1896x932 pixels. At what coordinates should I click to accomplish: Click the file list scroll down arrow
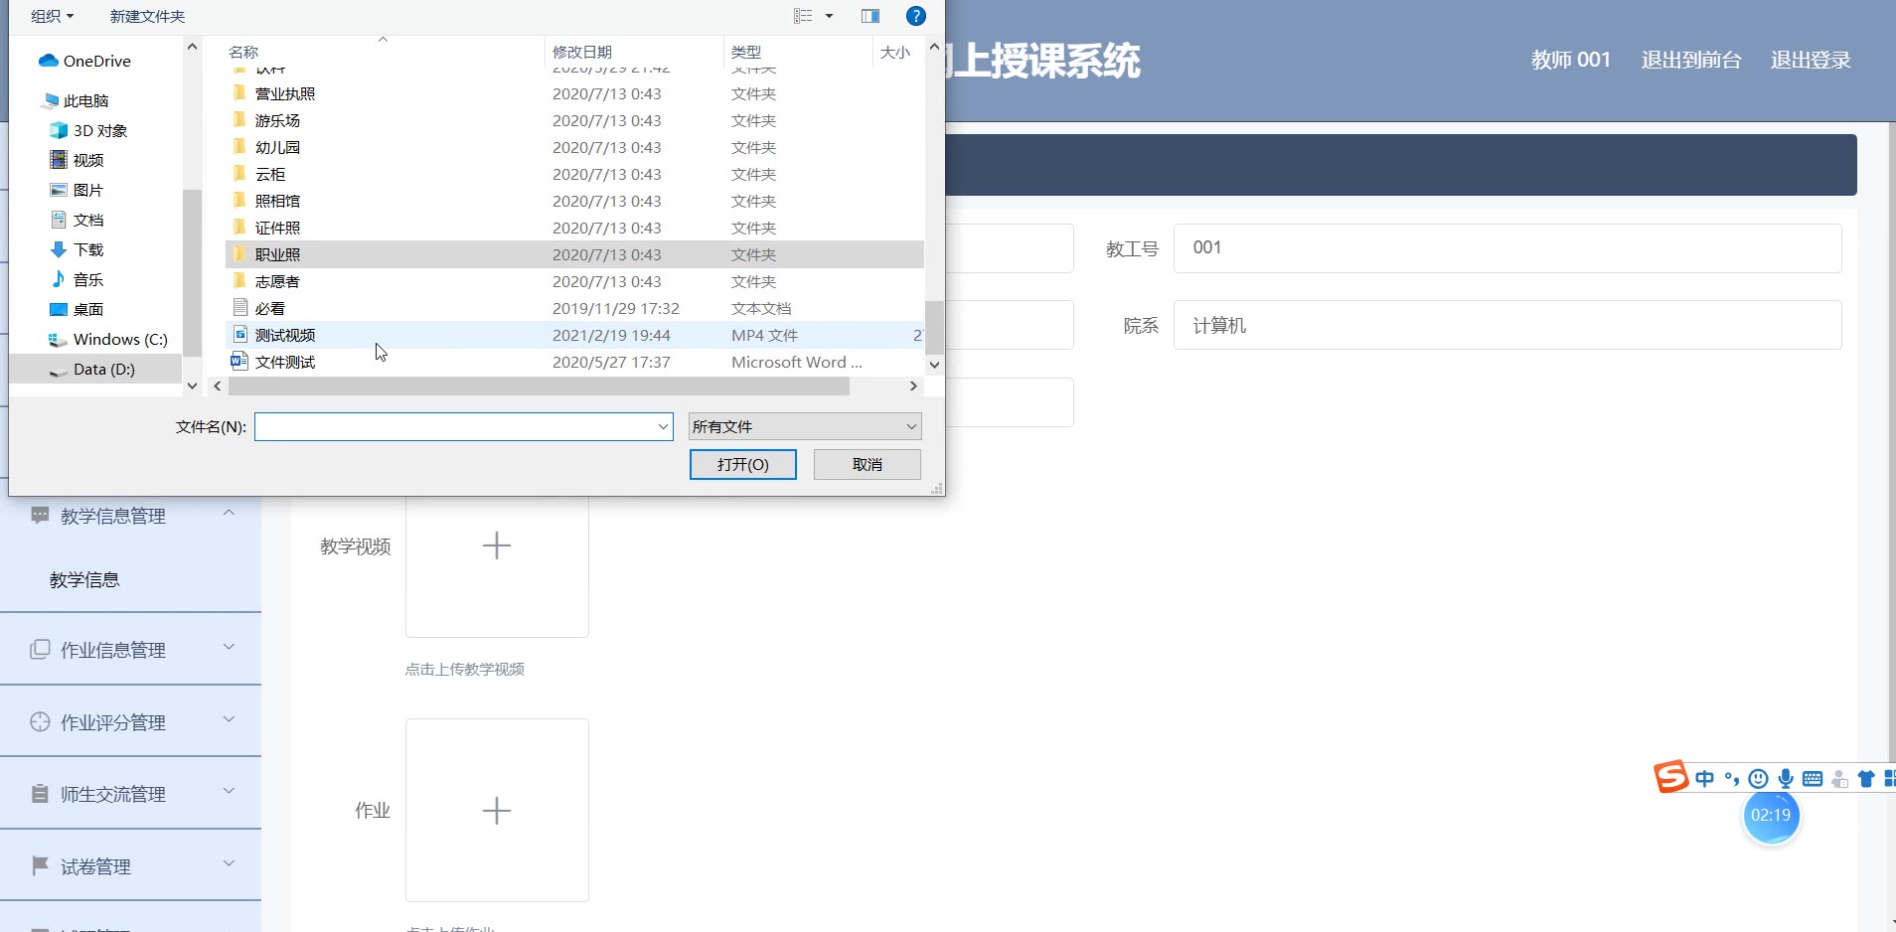point(934,365)
